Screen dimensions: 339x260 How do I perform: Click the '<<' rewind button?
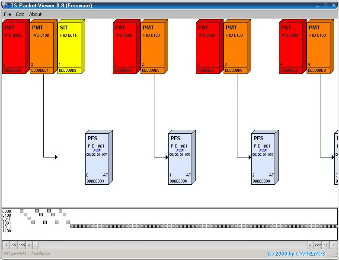14,245
